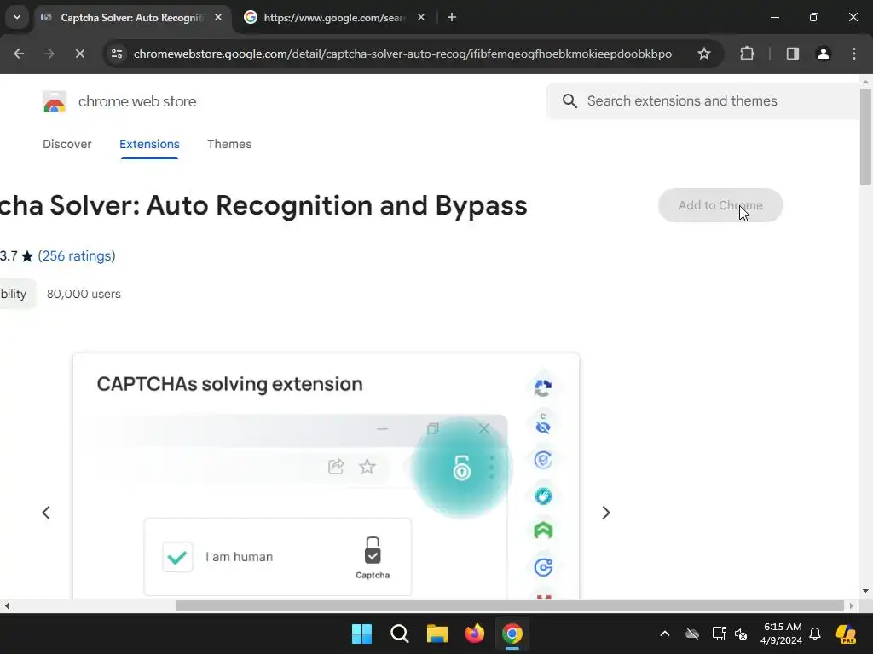
Task: Open the 256 ratings link
Action: [77, 255]
